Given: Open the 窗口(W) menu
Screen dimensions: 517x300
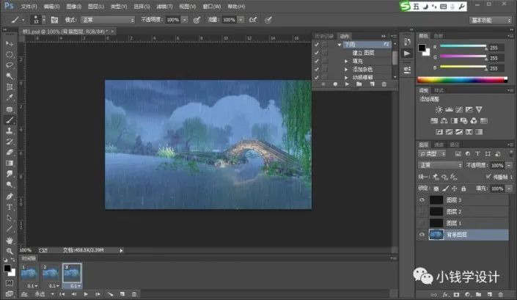Looking at the screenshot, I should coord(212,7).
